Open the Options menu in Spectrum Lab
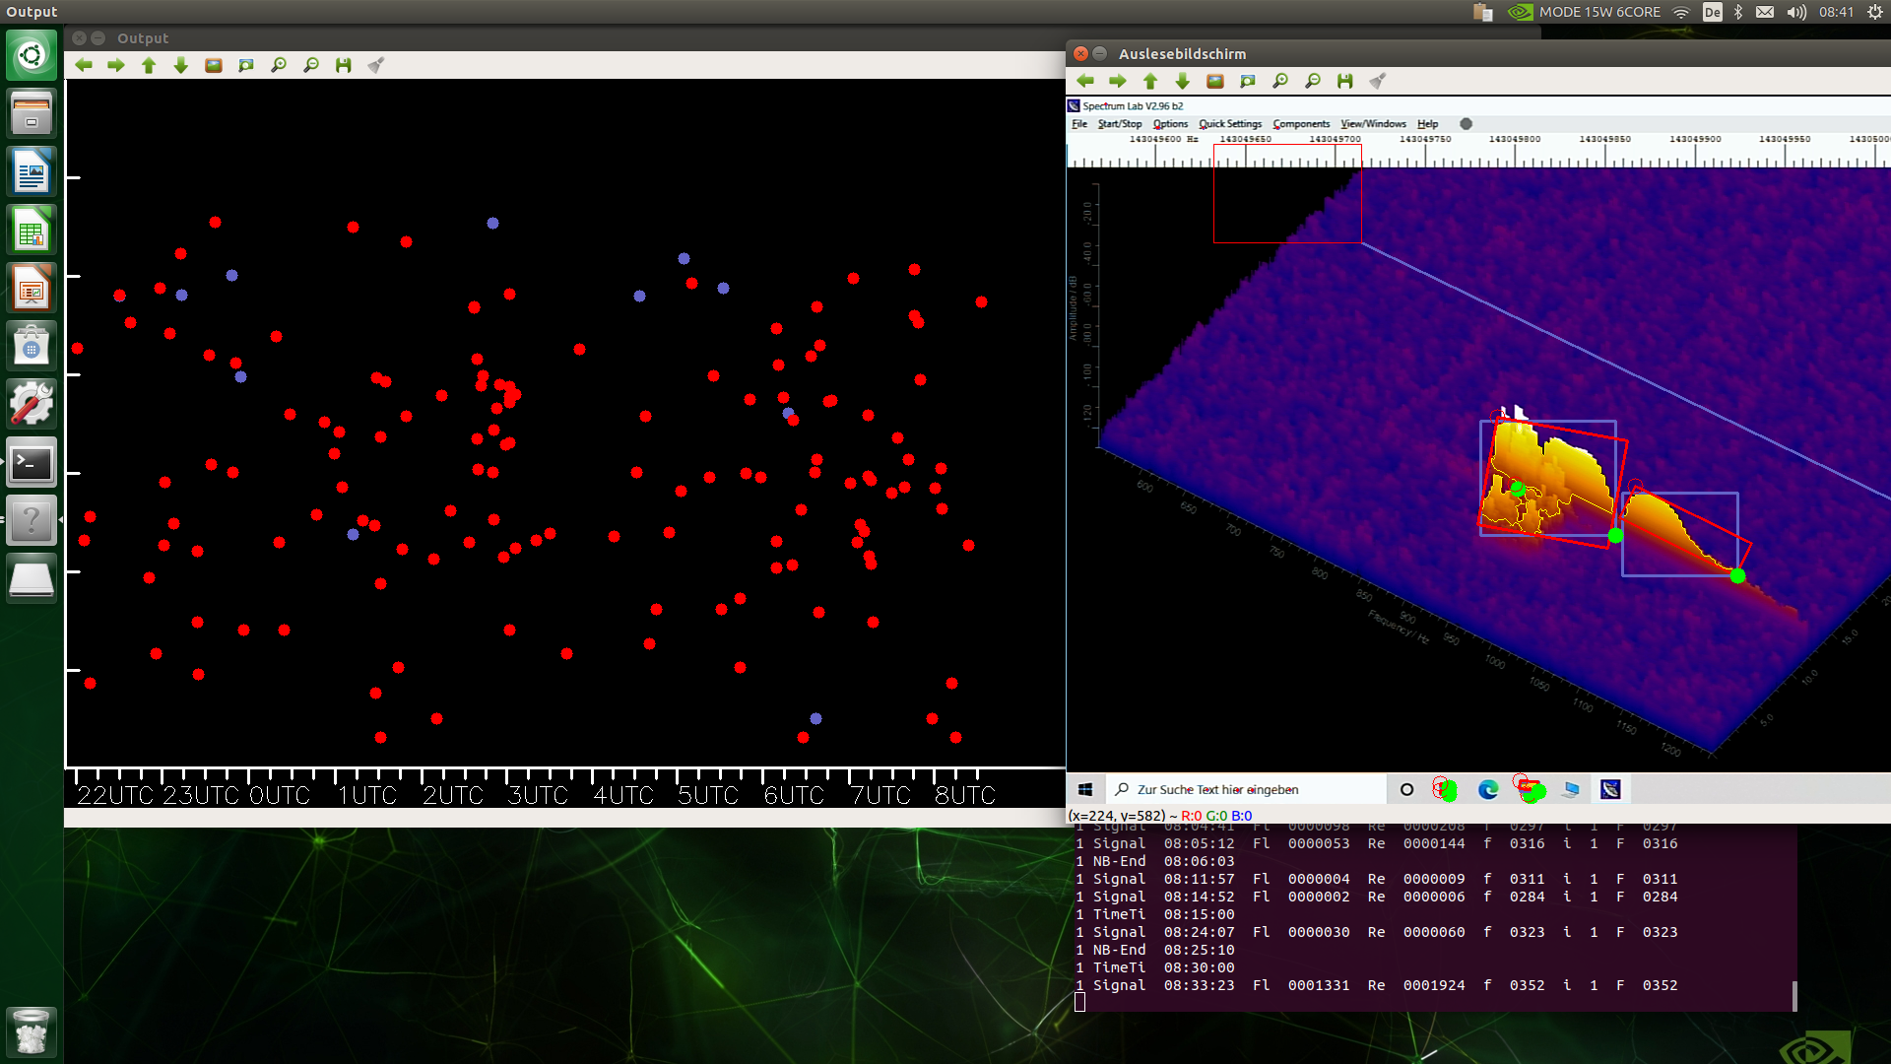Image resolution: width=1891 pixels, height=1064 pixels. point(1170,124)
